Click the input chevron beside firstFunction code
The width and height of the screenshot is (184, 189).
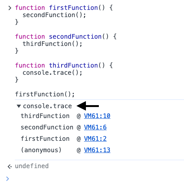point(10,8)
